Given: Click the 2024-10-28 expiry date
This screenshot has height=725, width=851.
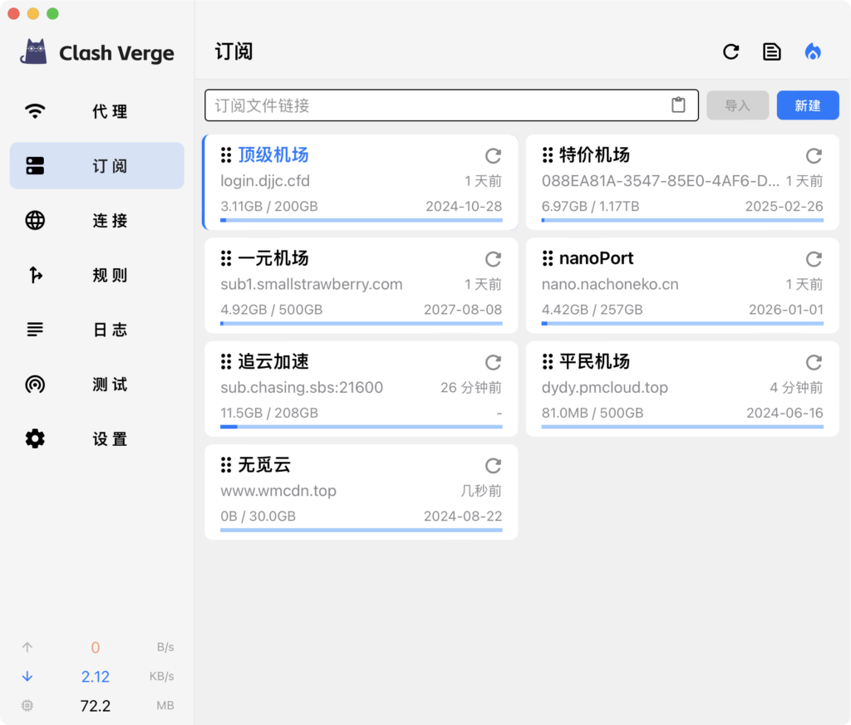Looking at the screenshot, I should [x=464, y=207].
